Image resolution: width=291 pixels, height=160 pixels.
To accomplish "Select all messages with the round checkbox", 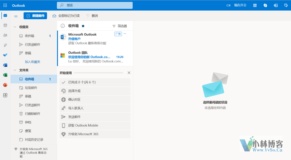I will point(63,26).
